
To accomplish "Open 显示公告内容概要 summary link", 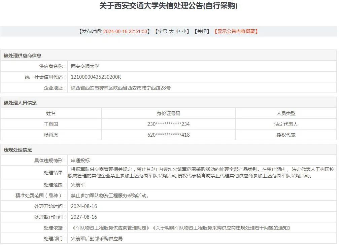I will click(x=236, y=31).
